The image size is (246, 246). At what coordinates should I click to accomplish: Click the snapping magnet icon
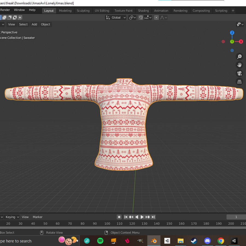click(x=140, y=18)
